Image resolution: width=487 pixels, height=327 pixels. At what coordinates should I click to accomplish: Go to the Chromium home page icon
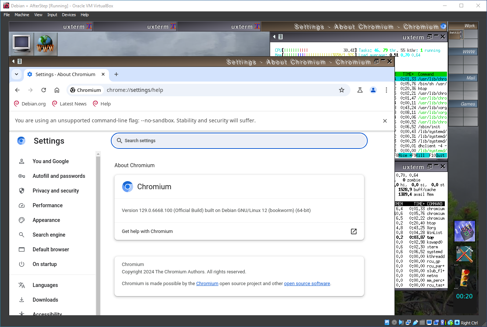point(57,90)
